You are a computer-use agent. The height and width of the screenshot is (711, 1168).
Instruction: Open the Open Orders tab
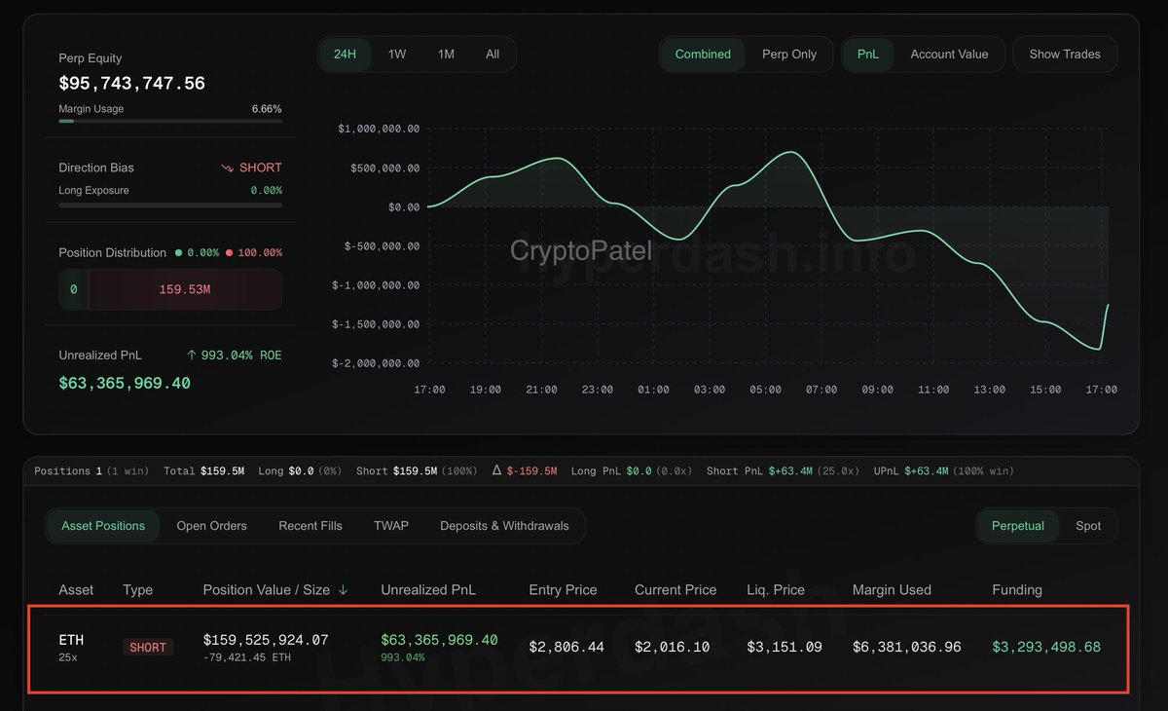211,525
